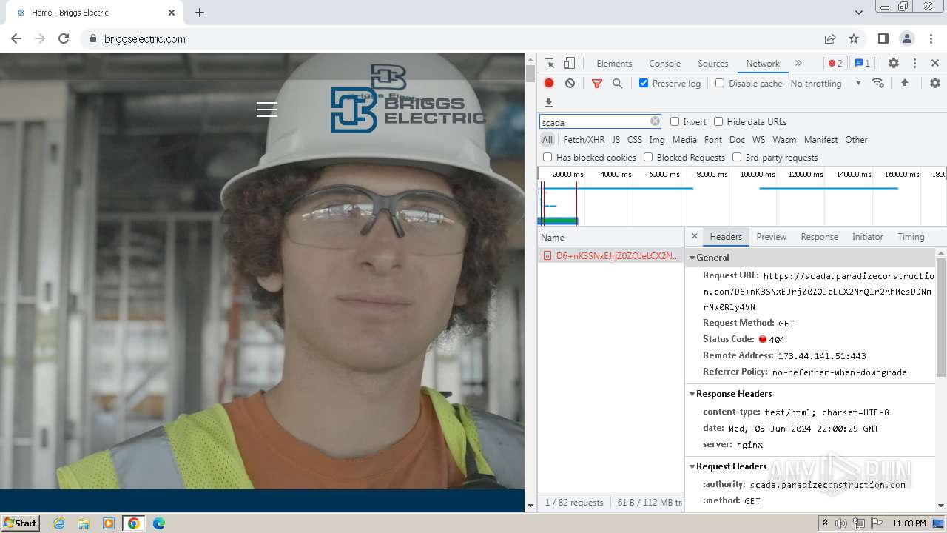Filter requests by CSS
Screen dimensions: 947x533
pyautogui.click(x=635, y=139)
